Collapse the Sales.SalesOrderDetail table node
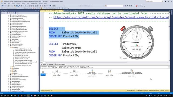173x97 pixels. [9, 46]
